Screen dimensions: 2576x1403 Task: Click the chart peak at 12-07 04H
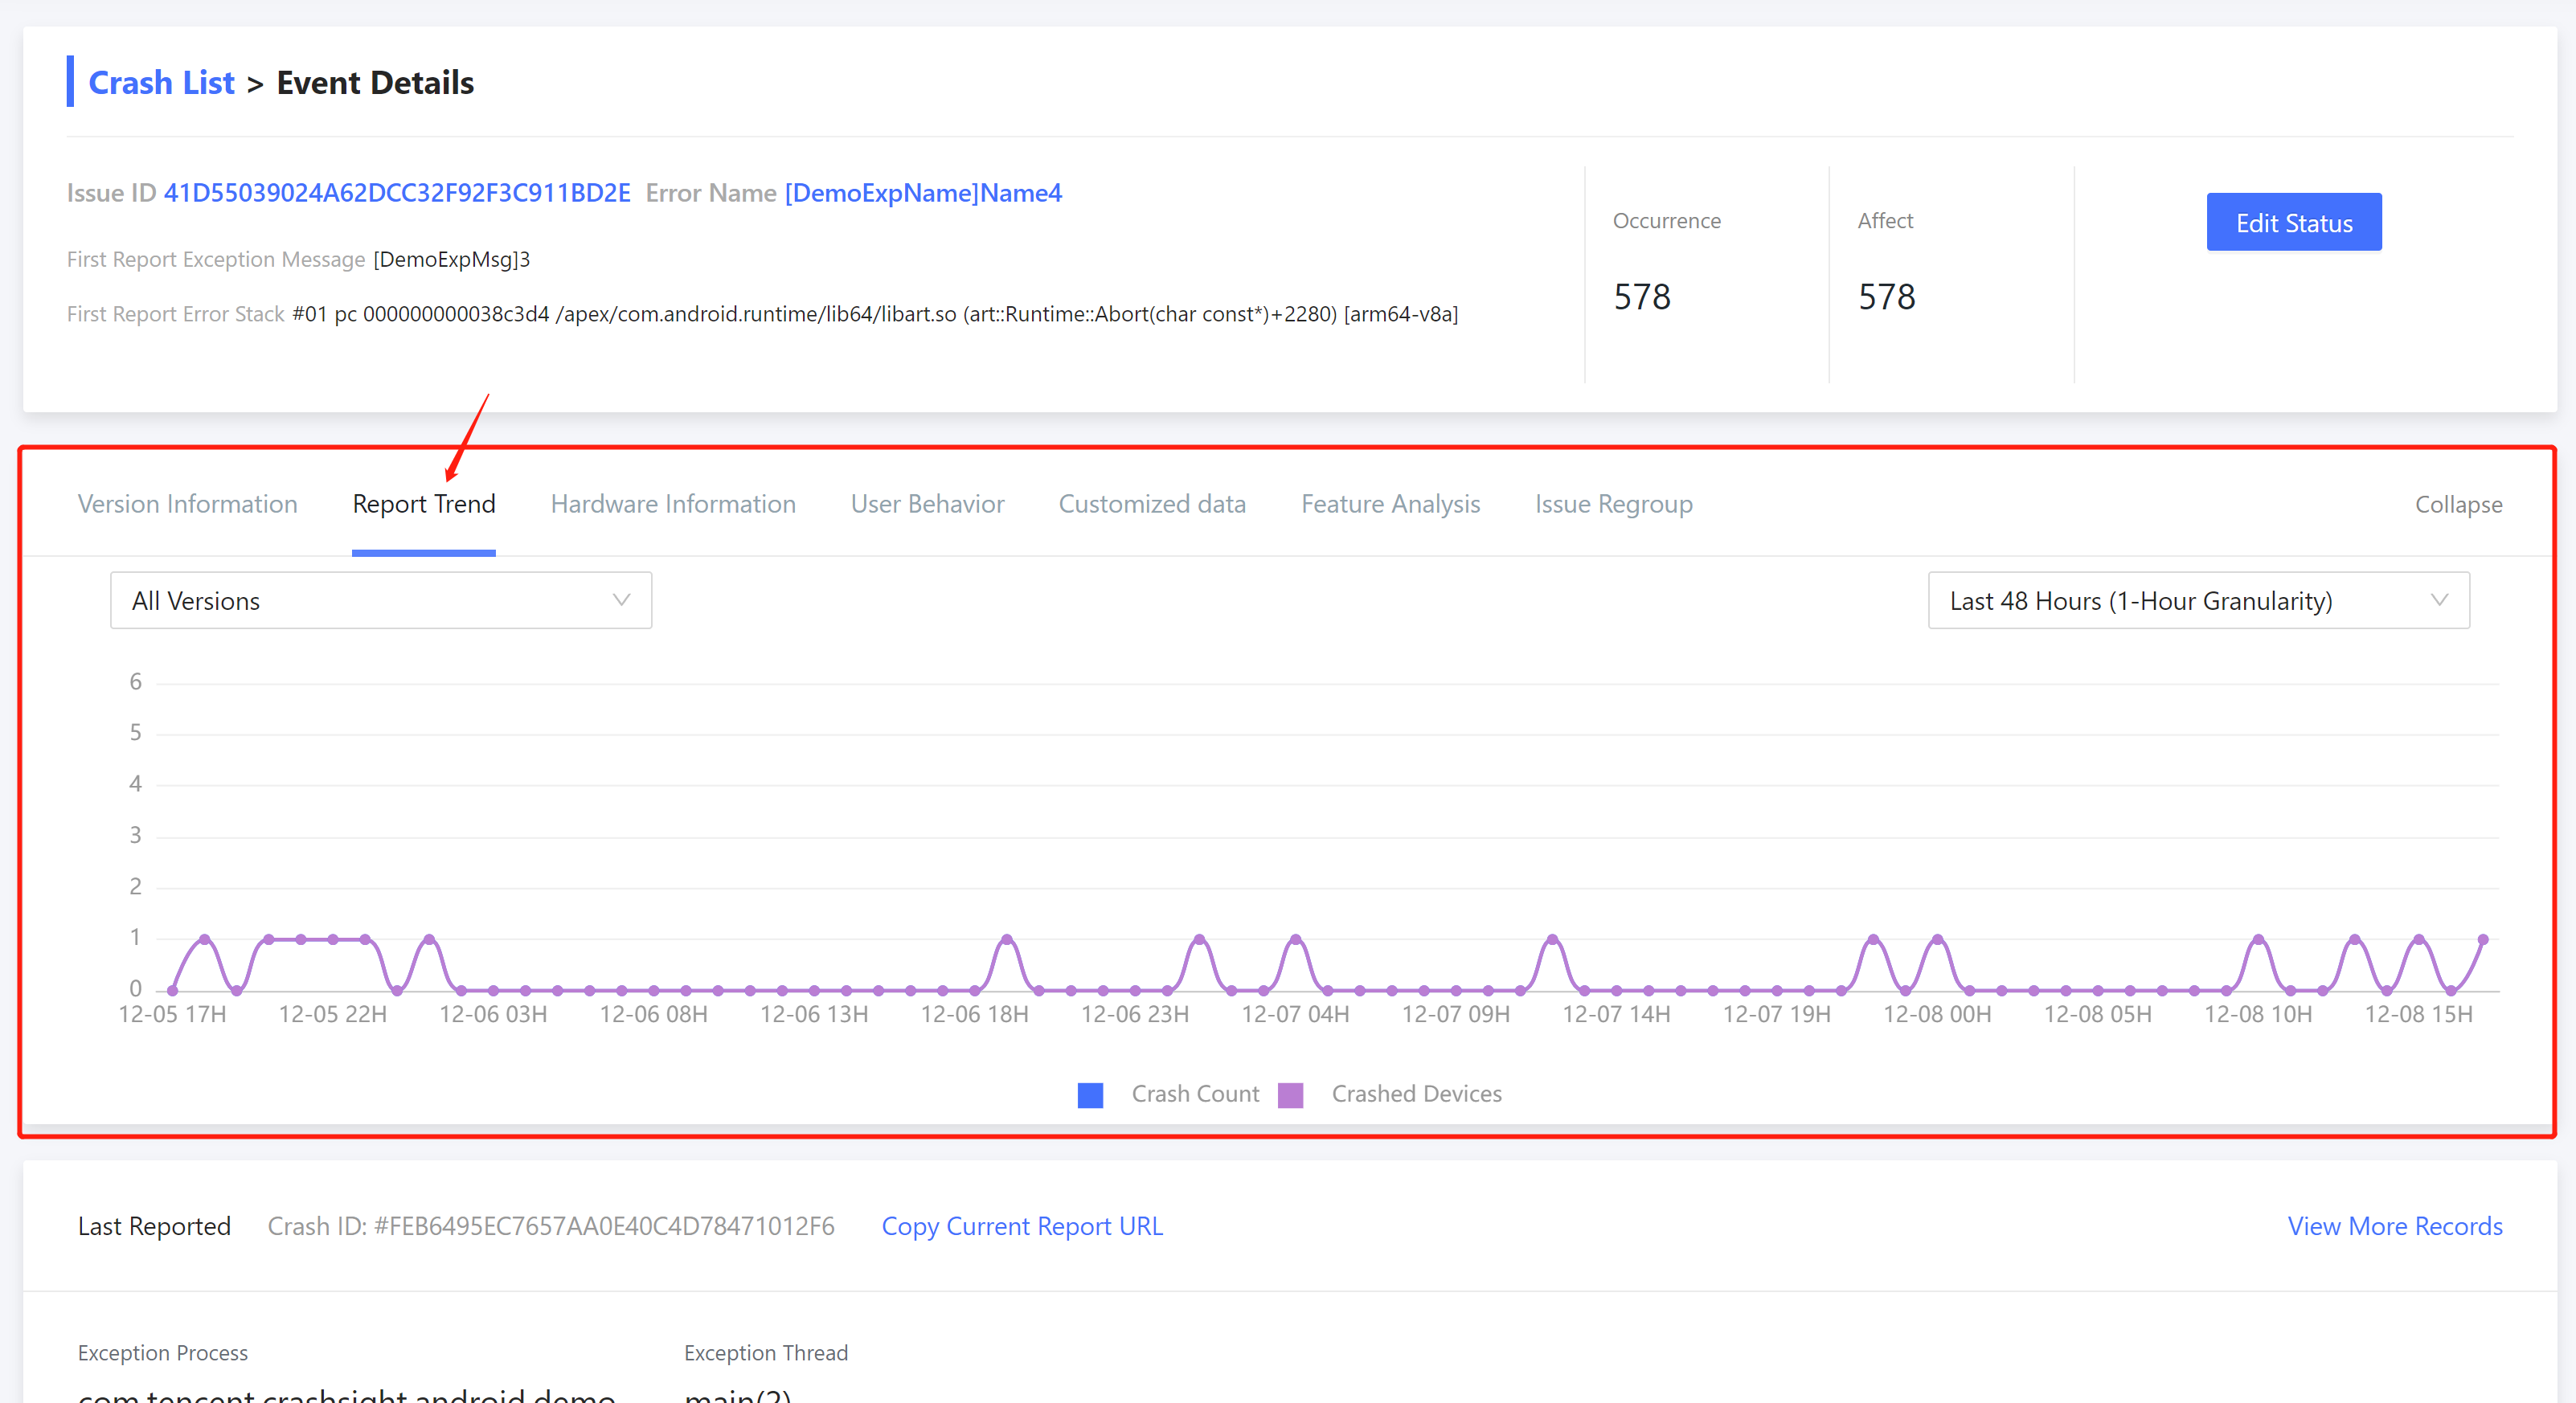1295,939
